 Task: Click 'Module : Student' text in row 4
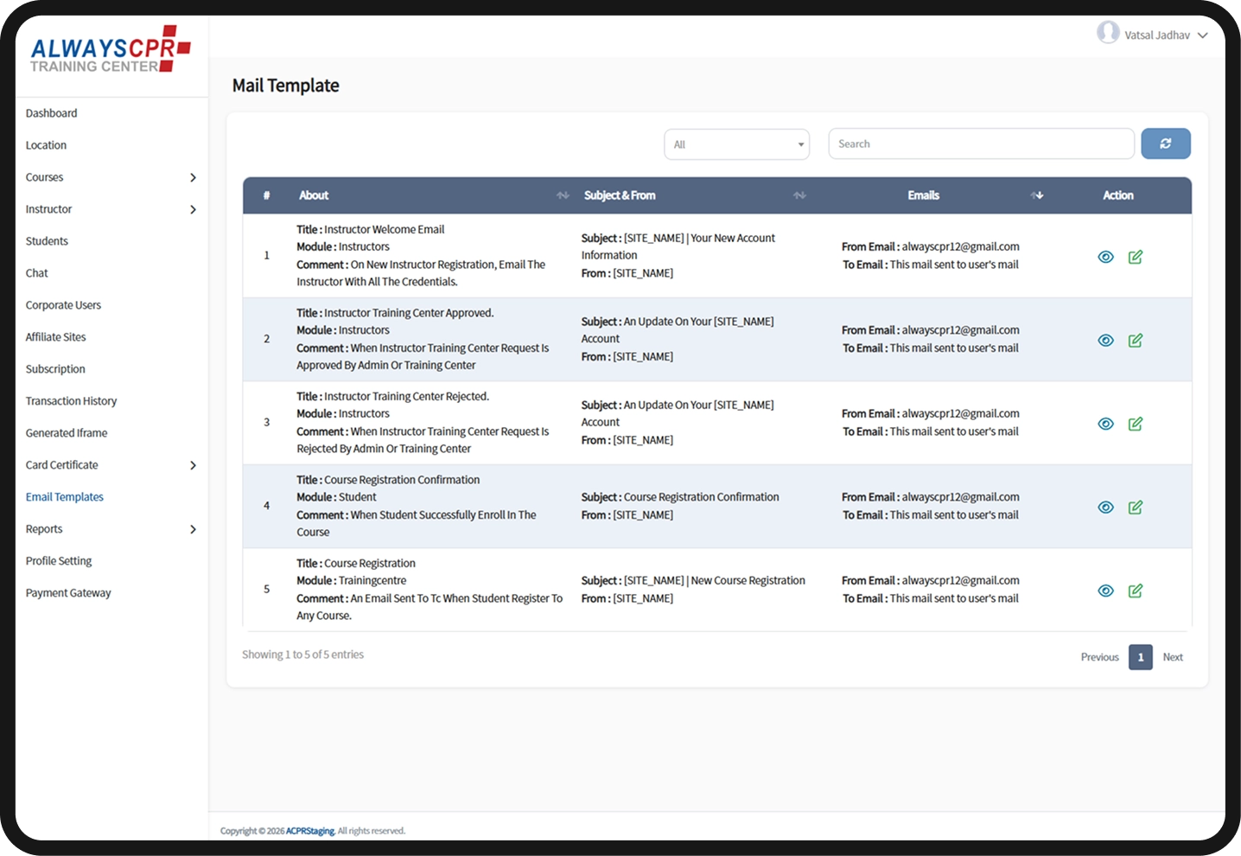click(336, 497)
